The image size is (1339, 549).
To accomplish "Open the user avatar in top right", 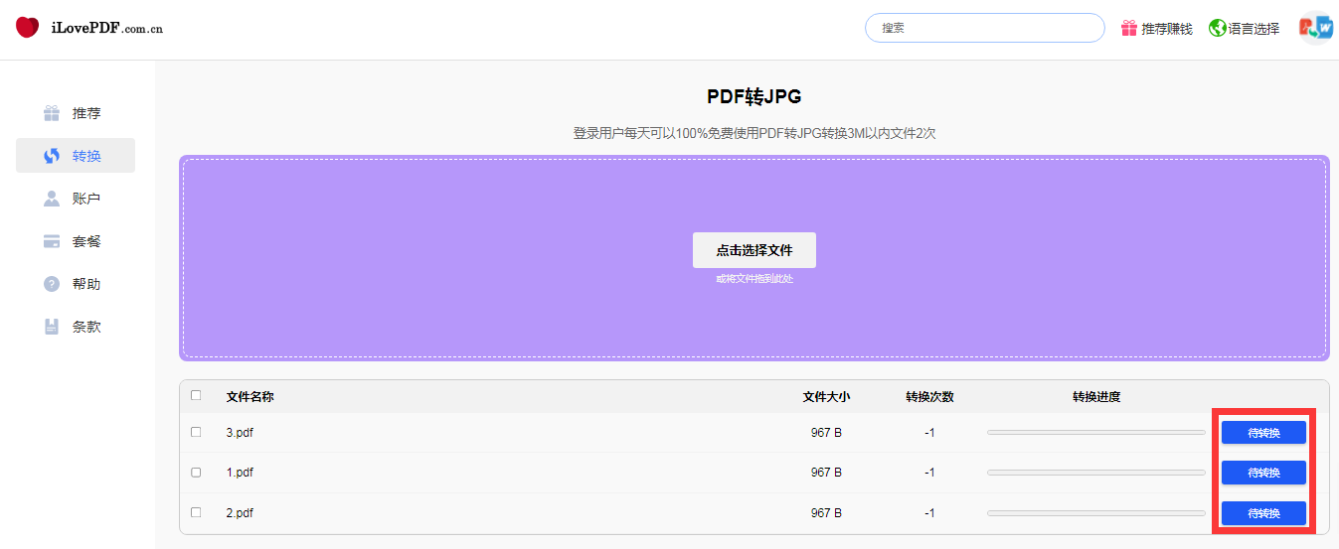I will click(1315, 28).
